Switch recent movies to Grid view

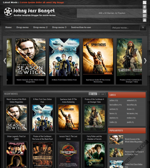(93, 94)
